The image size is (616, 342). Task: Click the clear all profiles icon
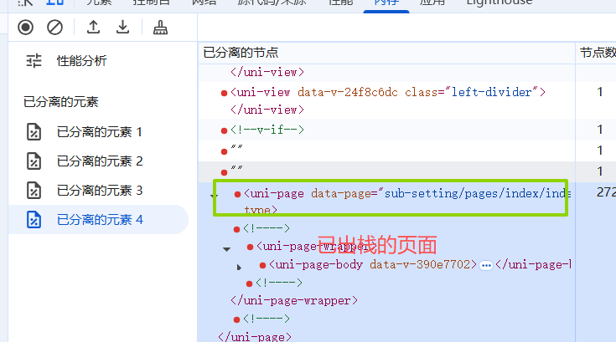(54, 28)
